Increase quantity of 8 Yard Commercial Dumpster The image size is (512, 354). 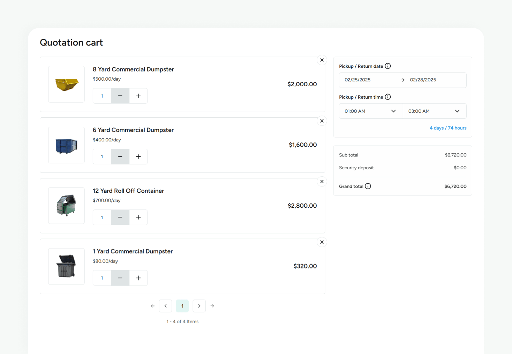point(138,96)
